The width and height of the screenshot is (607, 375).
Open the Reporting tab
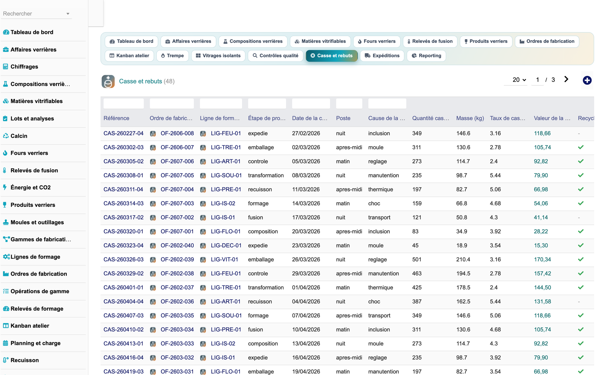click(x=426, y=56)
